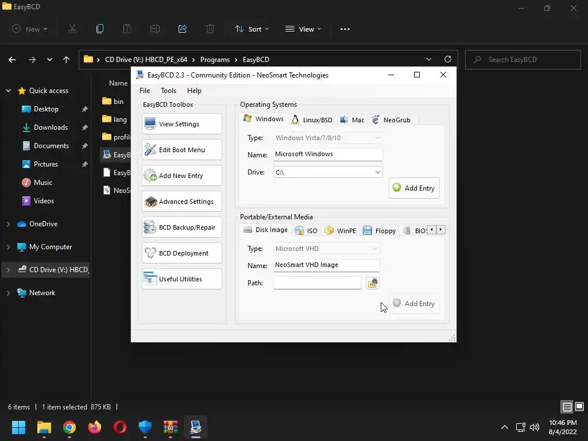Open BCD Backup/Repair section

click(x=182, y=227)
